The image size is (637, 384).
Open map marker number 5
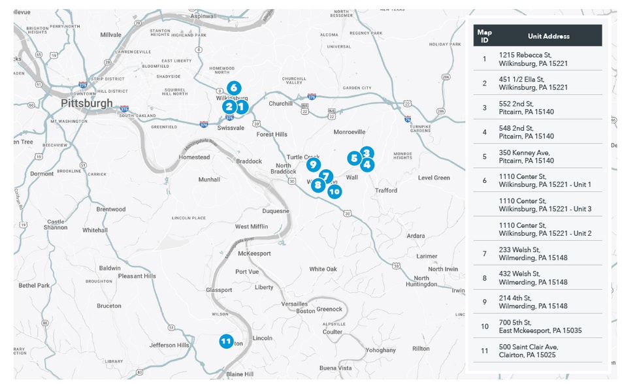click(x=354, y=158)
